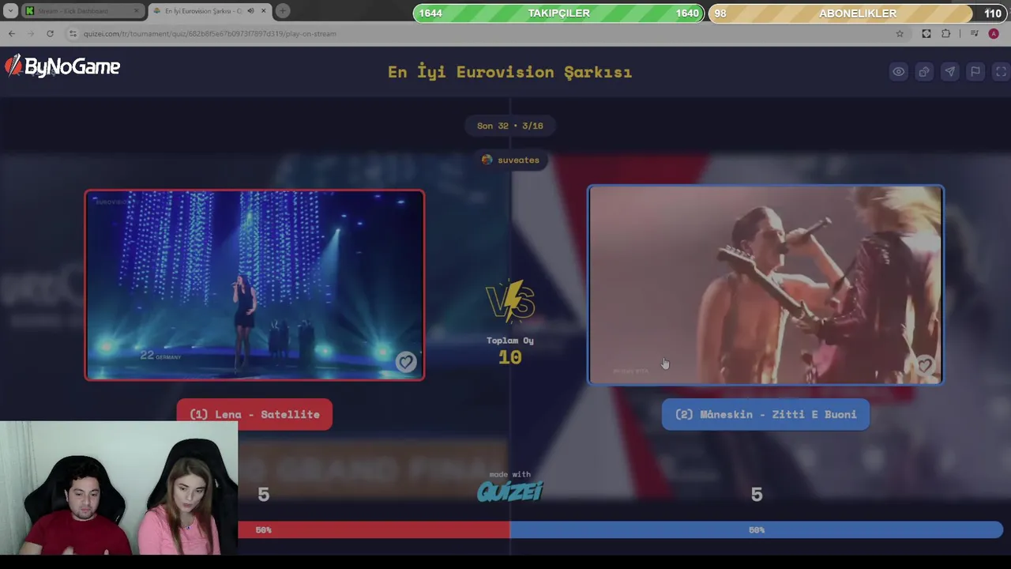Image resolution: width=1011 pixels, height=569 pixels.
Task: Reload the page
Action: tap(50, 33)
